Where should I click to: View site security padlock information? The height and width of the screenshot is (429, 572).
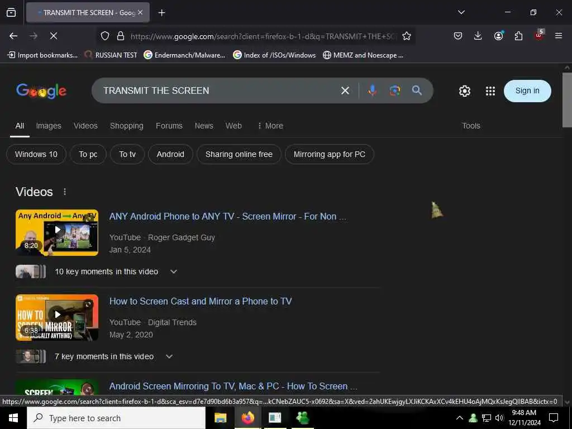coord(121,36)
